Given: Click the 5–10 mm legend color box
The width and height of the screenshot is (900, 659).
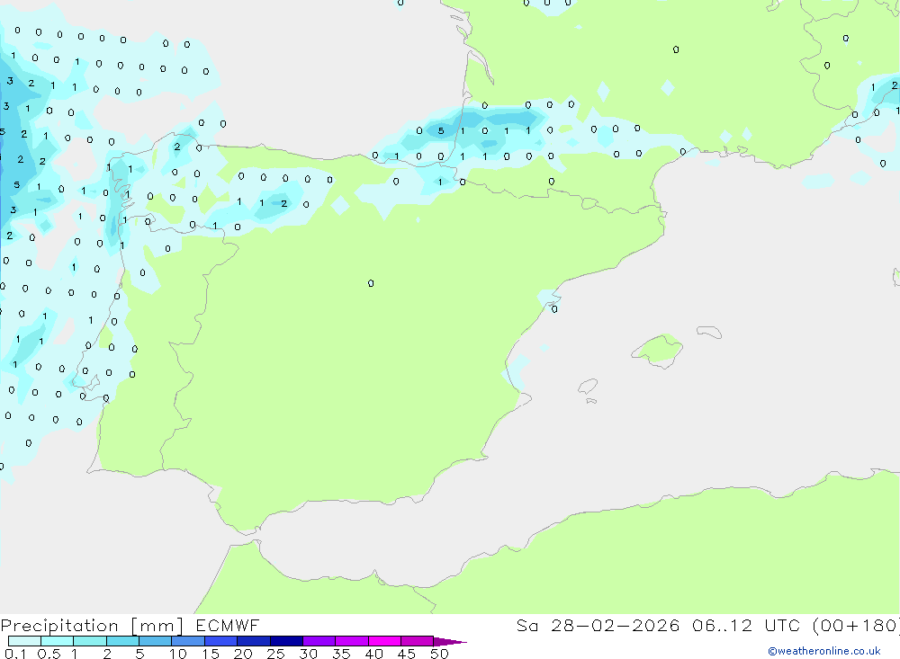Looking at the screenshot, I should (155, 641).
